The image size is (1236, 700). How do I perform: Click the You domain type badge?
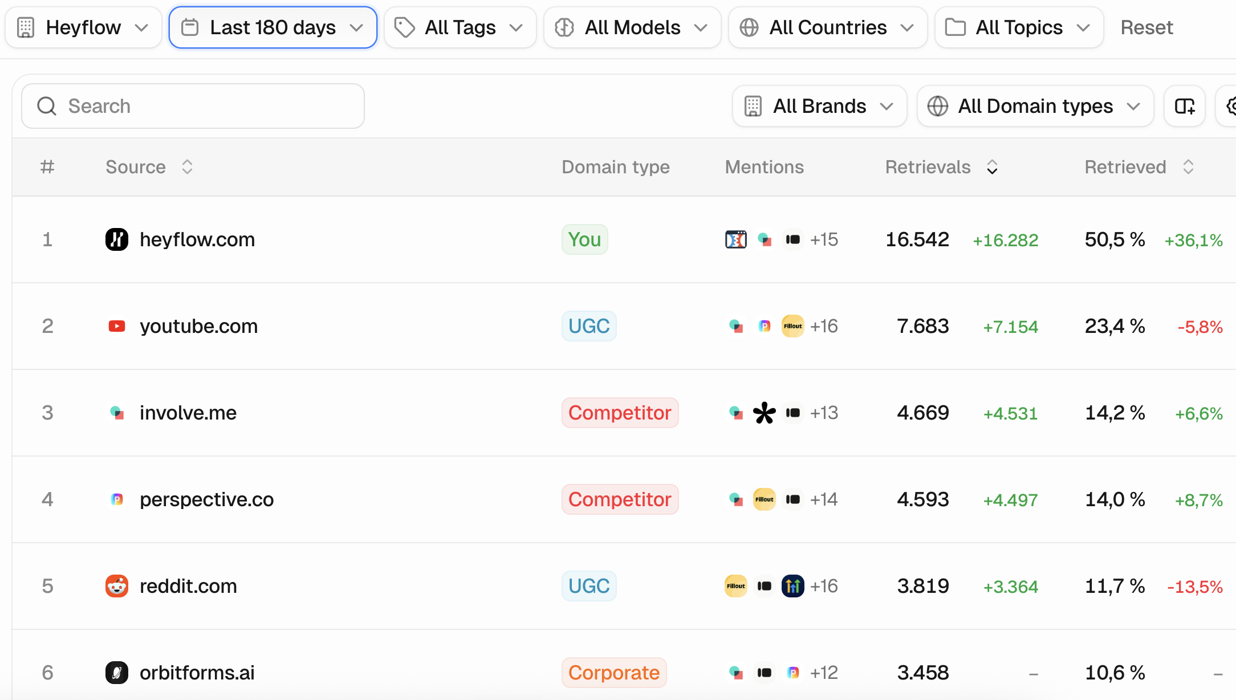click(585, 239)
